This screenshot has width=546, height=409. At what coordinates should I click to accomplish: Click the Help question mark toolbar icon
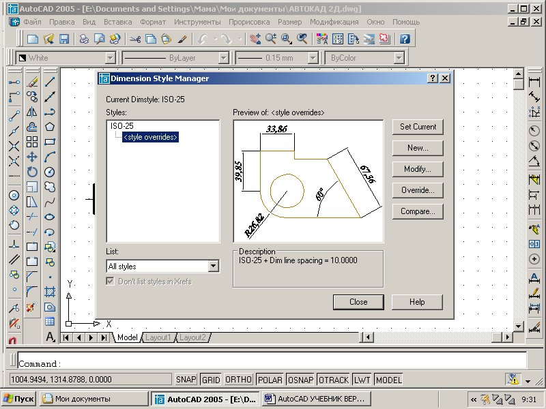(405, 39)
